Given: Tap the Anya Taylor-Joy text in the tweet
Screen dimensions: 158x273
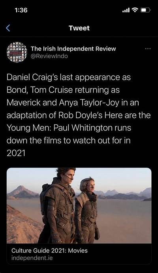Looking at the screenshot, I should click(89, 103).
